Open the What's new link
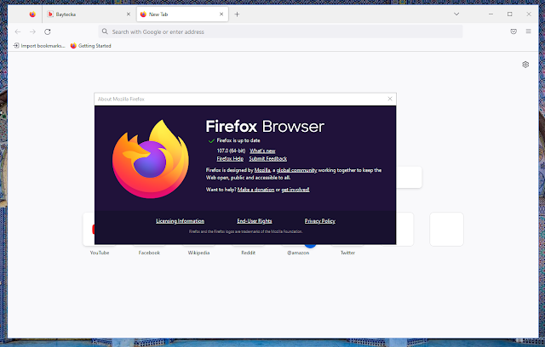The height and width of the screenshot is (347, 545). point(262,151)
